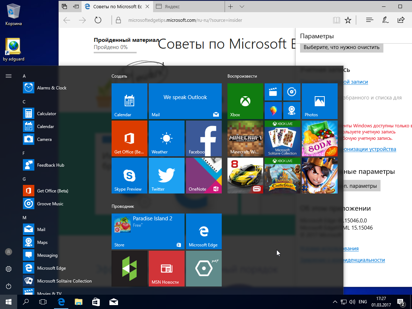The image size is (412, 309).
Task: Open File Explorer from the taskbar
Action: point(79,302)
